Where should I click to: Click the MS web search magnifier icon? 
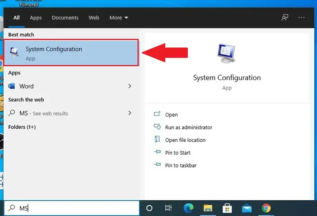12,113
